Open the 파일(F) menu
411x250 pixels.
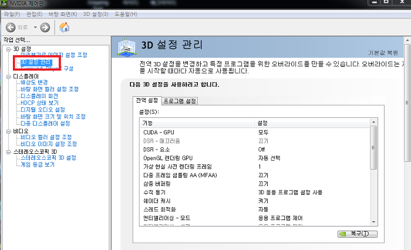pyautogui.click(x=12, y=14)
